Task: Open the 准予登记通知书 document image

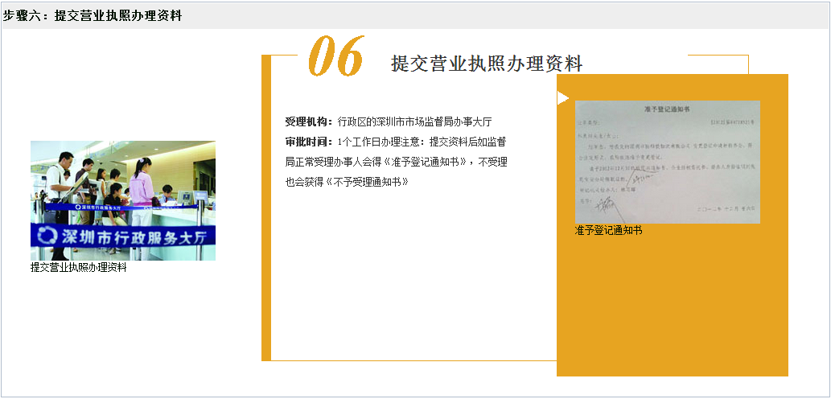Action: 667,162
